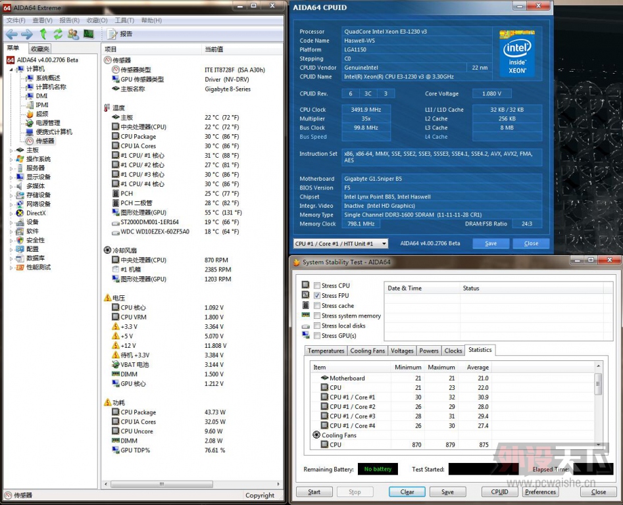Select 超频 in the tree
This screenshot has width=623, height=505.
click(x=42, y=114)
